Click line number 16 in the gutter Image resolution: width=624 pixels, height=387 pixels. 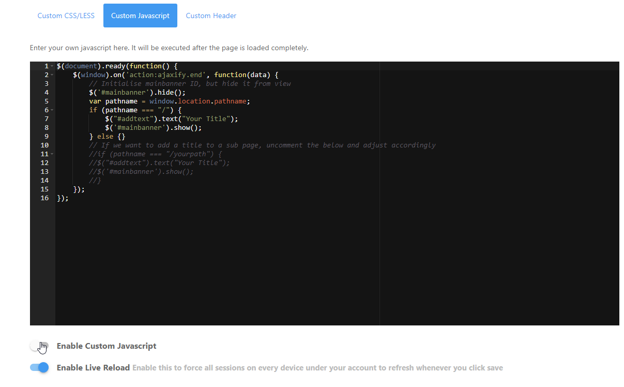pyautogui.click(x=45, y=198)
